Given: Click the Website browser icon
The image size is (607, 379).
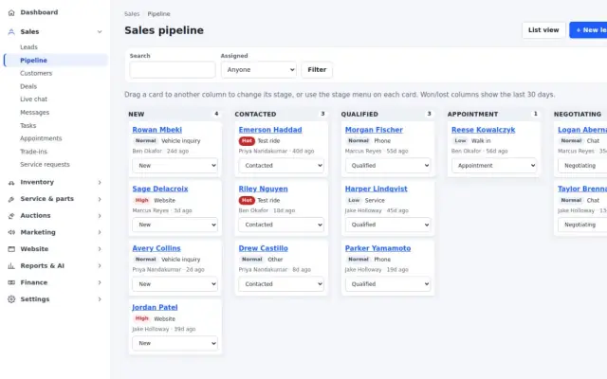Looking at the screenshot, I should (x=11, y=249).
